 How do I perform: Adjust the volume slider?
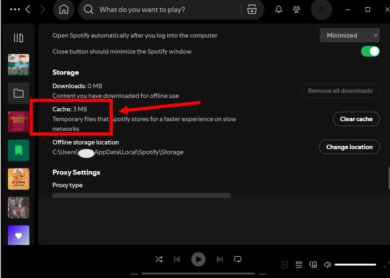coord(355,265)
